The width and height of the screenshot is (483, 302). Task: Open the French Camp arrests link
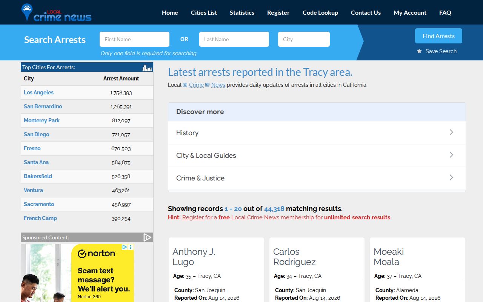(40, 218)
